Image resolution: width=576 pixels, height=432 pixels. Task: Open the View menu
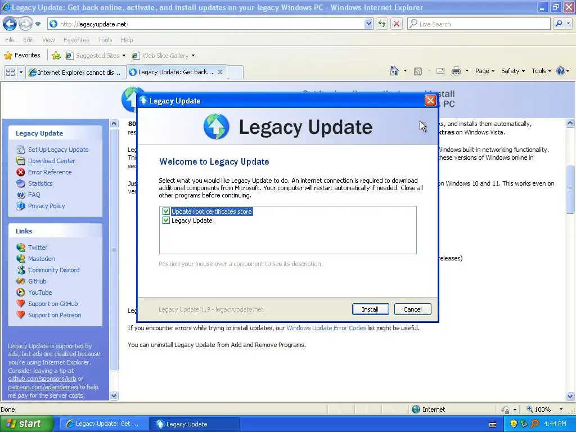(x=48, y=40)
